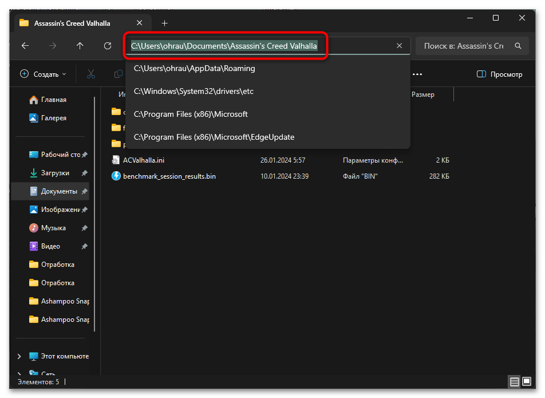Toggle the Просмотр preview pane
545x398 pixels.
(x=499, y=74)
